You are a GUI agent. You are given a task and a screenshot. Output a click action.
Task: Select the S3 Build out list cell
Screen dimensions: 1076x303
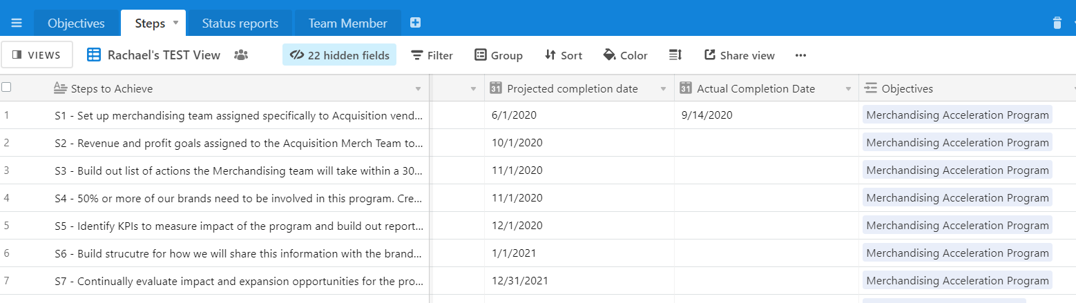[239, 170]
